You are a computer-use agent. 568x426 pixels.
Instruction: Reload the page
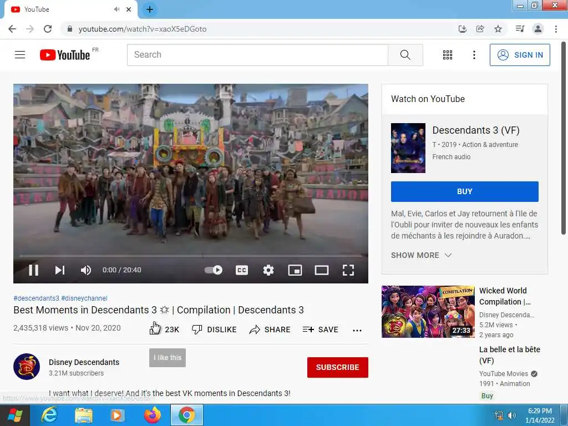[x=48, y=29]
